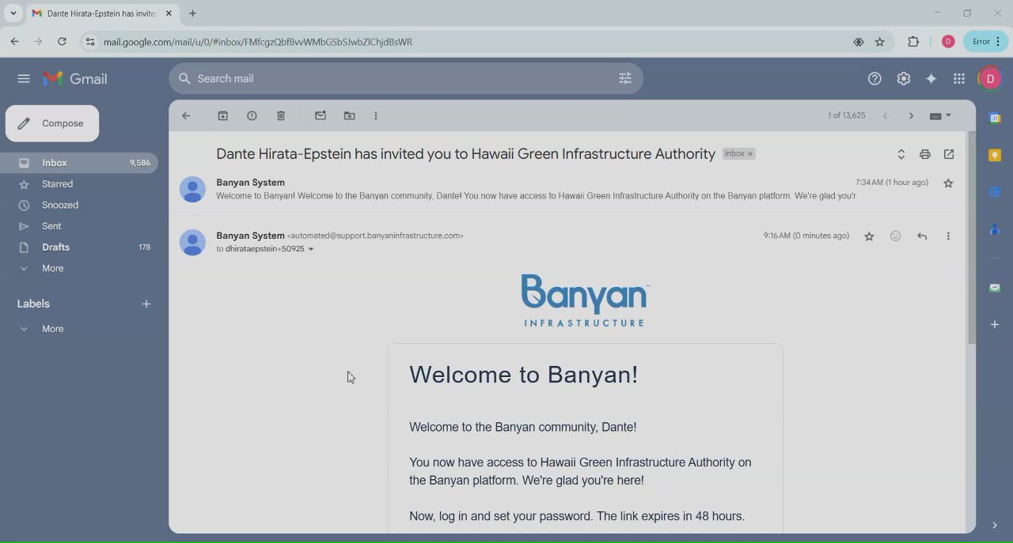This screenshot has width=1013, height=543.
Task: Open conversation in new window
Action: click(x=949, y=154)
